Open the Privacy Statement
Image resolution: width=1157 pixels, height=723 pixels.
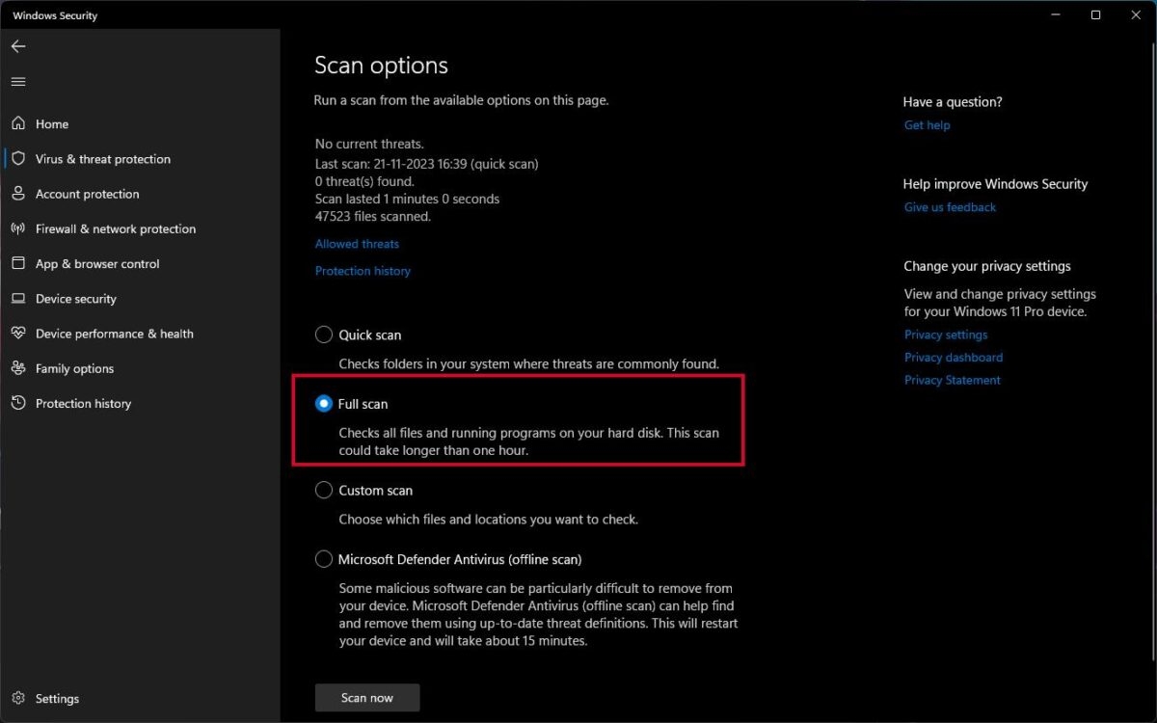(952, 380)
